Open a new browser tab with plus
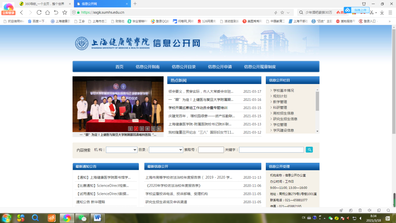The image size is (396, 223). [135, 4]
